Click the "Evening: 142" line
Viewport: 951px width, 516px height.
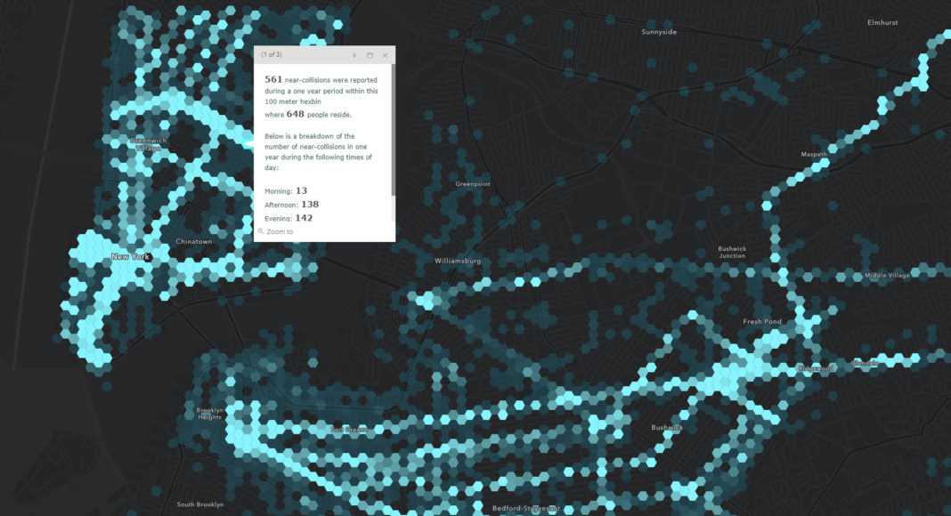click(289, 218)
